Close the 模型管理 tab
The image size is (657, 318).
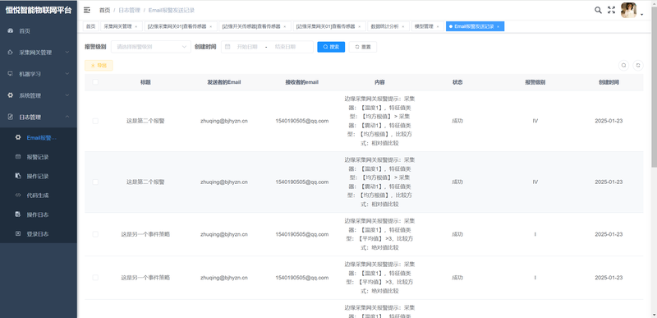click(438, 26)
